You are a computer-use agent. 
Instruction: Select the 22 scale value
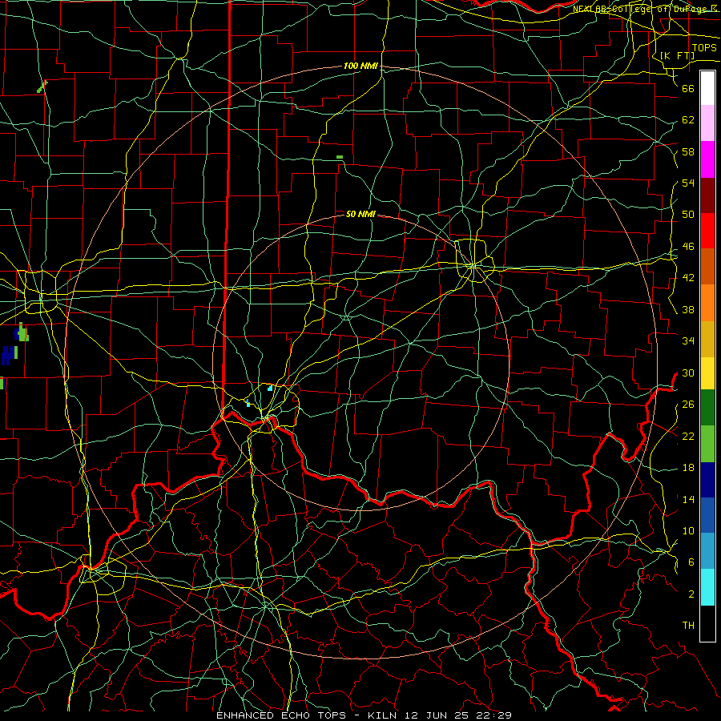688,436
